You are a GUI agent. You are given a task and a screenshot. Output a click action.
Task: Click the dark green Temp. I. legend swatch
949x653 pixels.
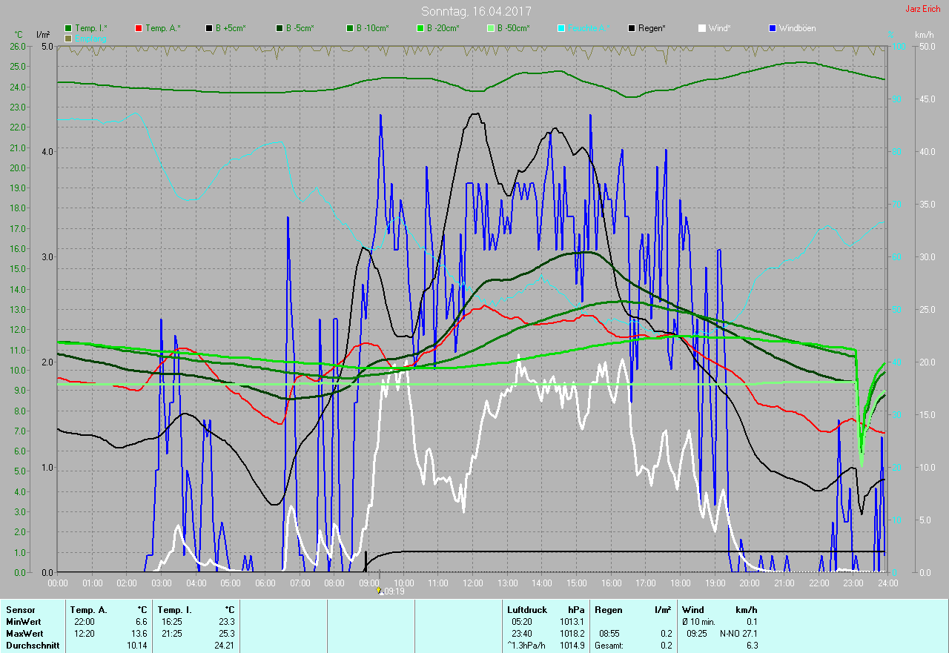coord(68,28)
